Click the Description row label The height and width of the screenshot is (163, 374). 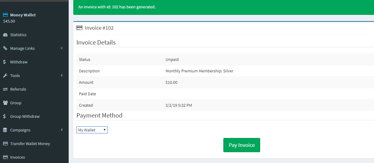click(89, 71)
